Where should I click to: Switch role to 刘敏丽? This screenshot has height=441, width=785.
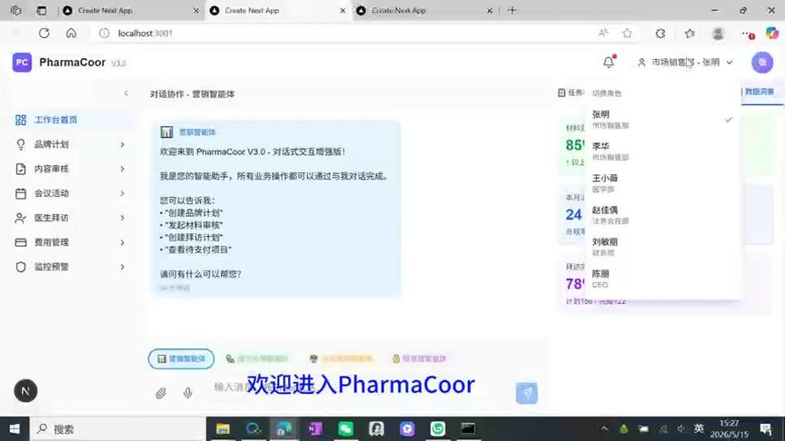click(x=661, y=247)
